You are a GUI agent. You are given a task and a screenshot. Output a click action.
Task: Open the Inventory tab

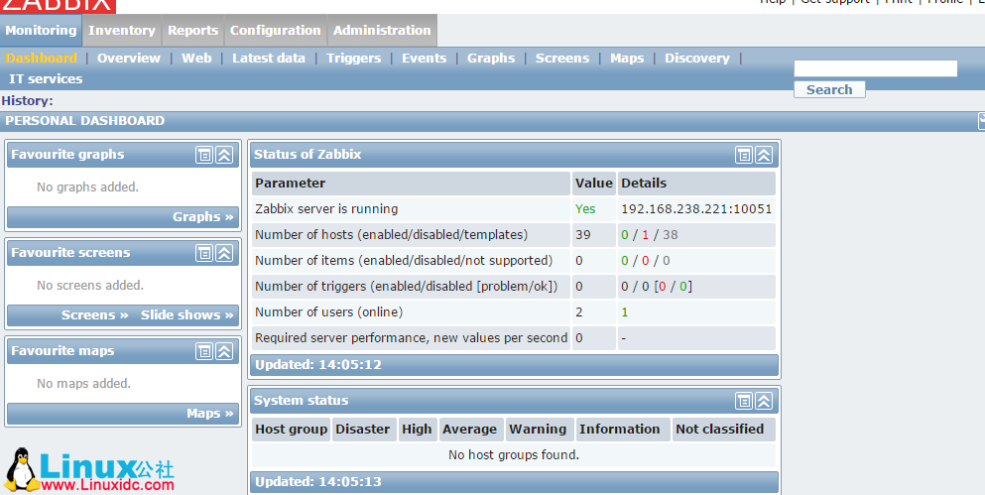pos(122,30)
